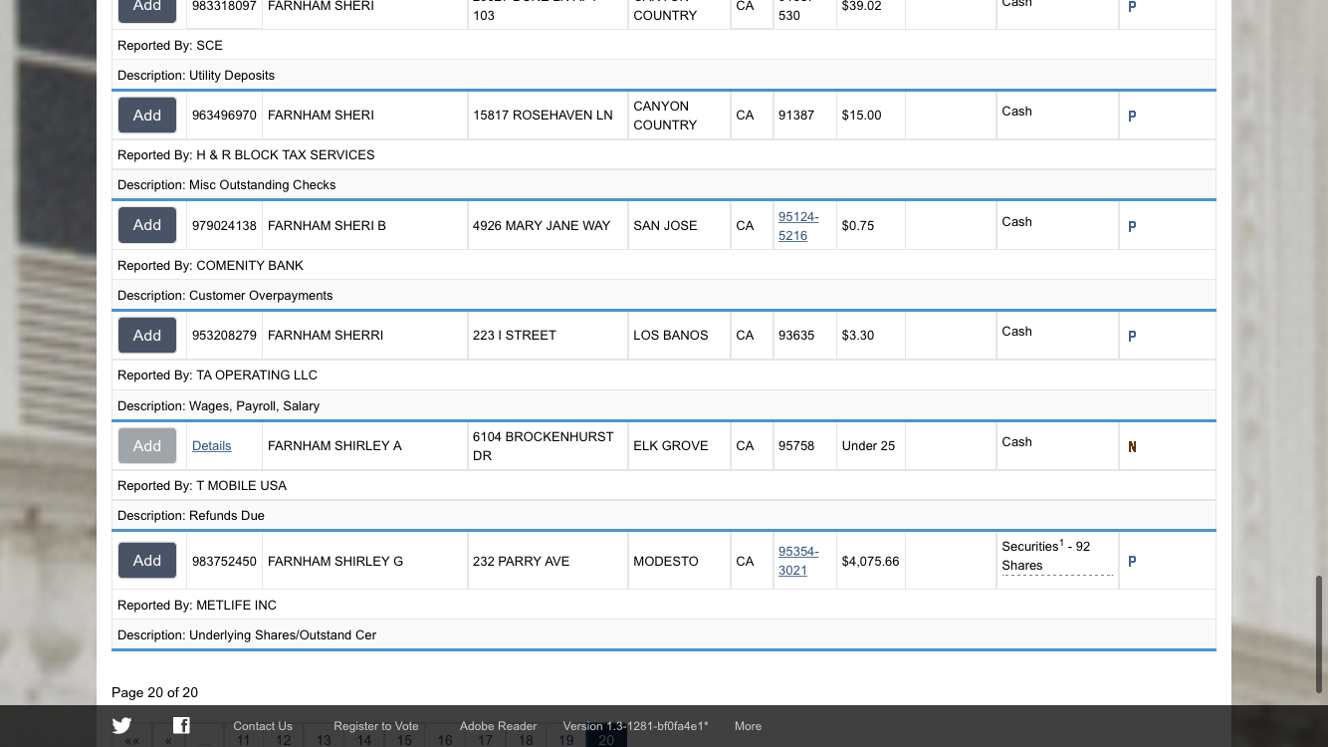The height and width of the screenshot is (747, 1328).
Task: Select address 223 I STREET
Action: coord(515,336)
